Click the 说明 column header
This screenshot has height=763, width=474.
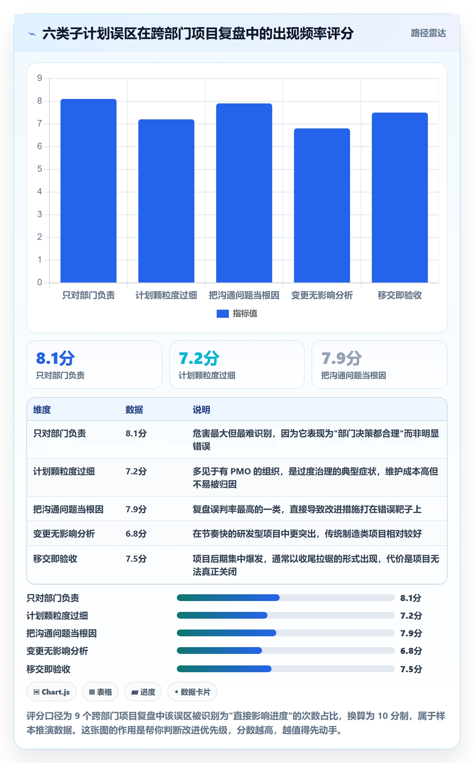pos(201,410)
